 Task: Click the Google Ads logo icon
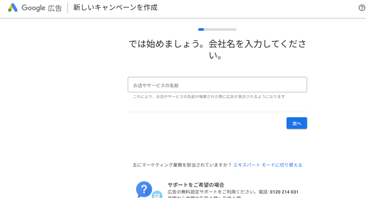pyautogui.click(x=13, y=8)
